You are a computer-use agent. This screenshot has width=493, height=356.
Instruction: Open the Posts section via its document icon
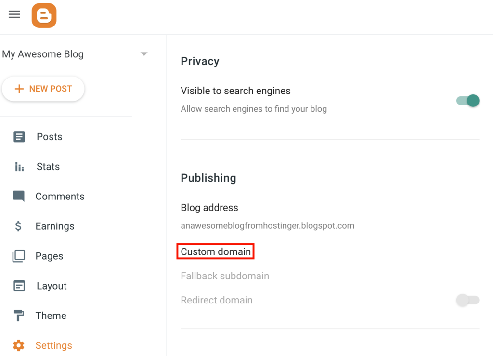click(19, 136)
